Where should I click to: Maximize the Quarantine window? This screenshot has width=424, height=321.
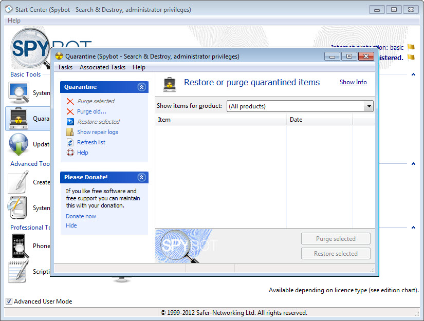point(349,56)
